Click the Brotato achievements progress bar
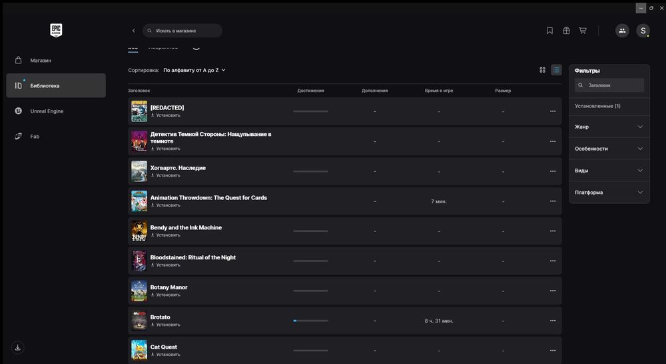 [x=310, y=321]
